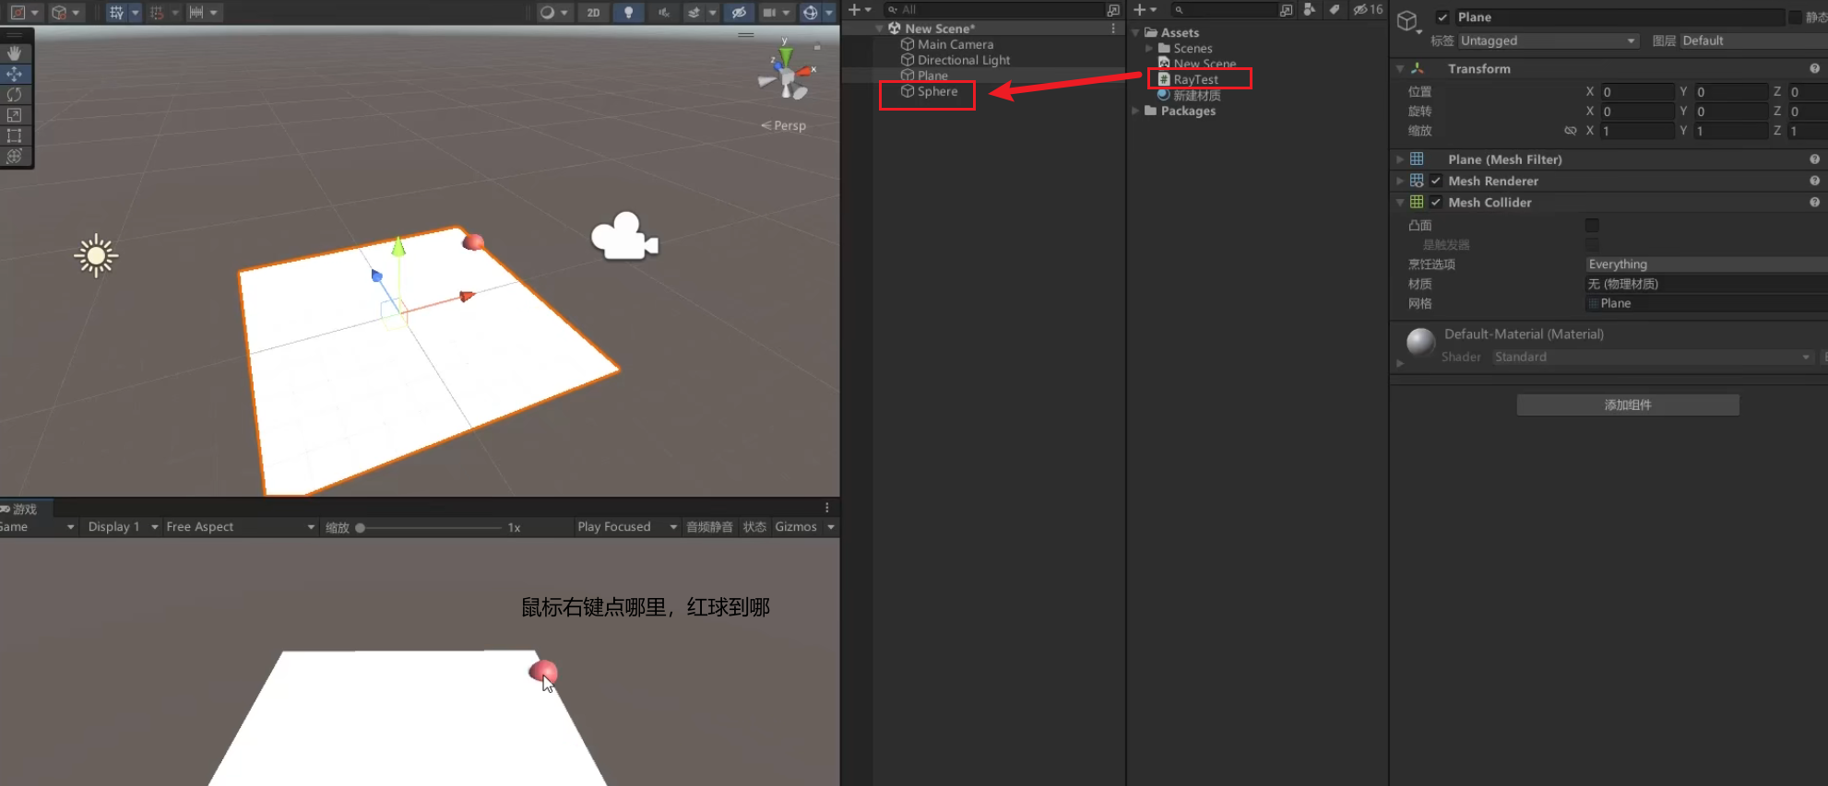Focus the Hierarchy search field
Viewport: 1828px width, 786px height.
point(994,10)
